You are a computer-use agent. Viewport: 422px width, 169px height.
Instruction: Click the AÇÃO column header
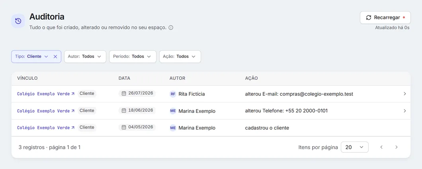tap(251, 79)
